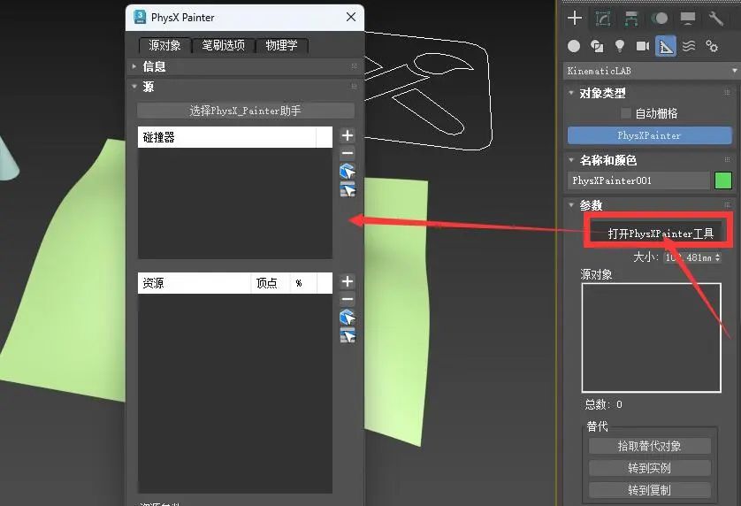Switch to the 物理学 tab
This screenshot has width=741, height=506.
click(x=282, y=45)
